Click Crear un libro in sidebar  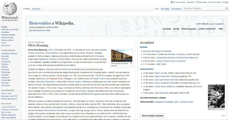(6, 94)
